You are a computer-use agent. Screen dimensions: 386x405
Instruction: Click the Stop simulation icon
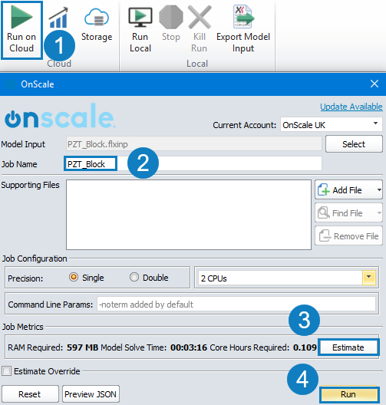(x=171, y=17)
